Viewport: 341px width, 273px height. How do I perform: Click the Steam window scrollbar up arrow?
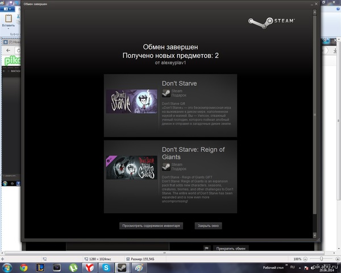click(x=315, y=12)
